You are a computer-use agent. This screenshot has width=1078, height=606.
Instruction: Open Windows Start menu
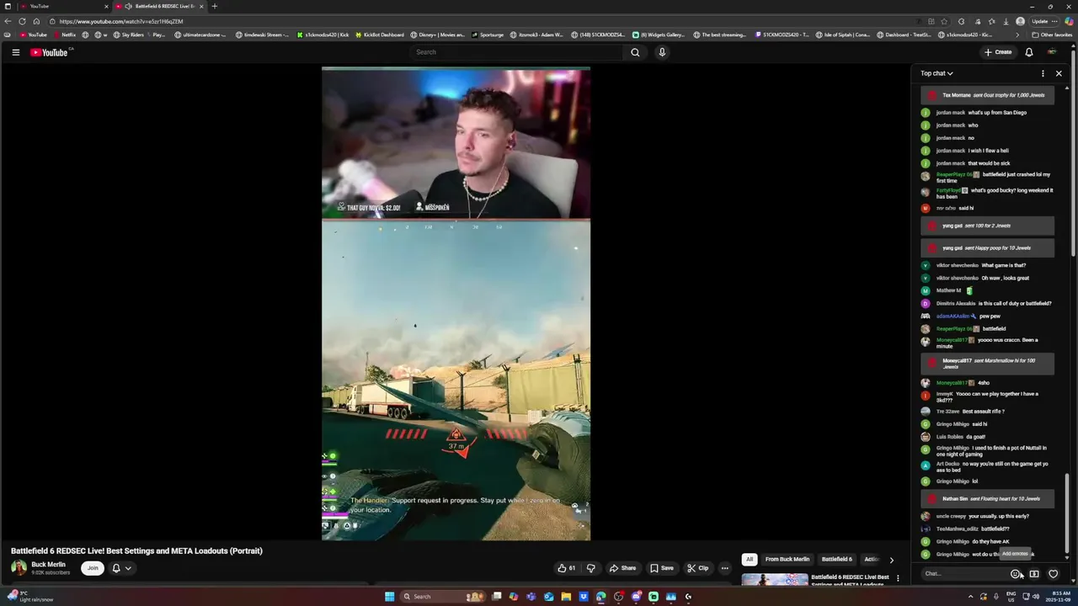tap(389, 597)
